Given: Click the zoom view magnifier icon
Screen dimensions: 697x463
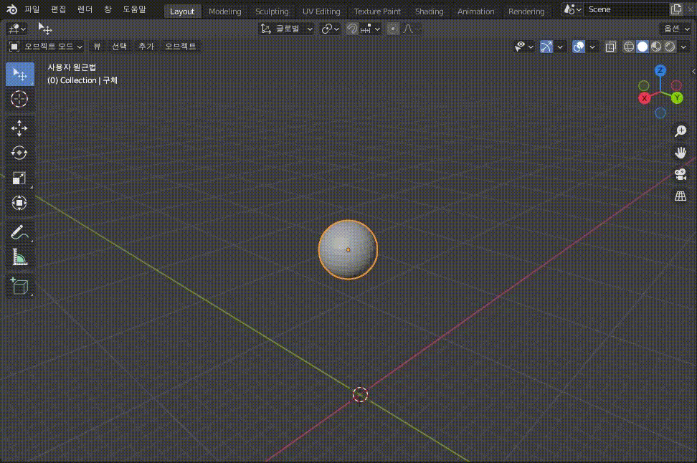Looking at the screenshot, I should pos(681,130).
